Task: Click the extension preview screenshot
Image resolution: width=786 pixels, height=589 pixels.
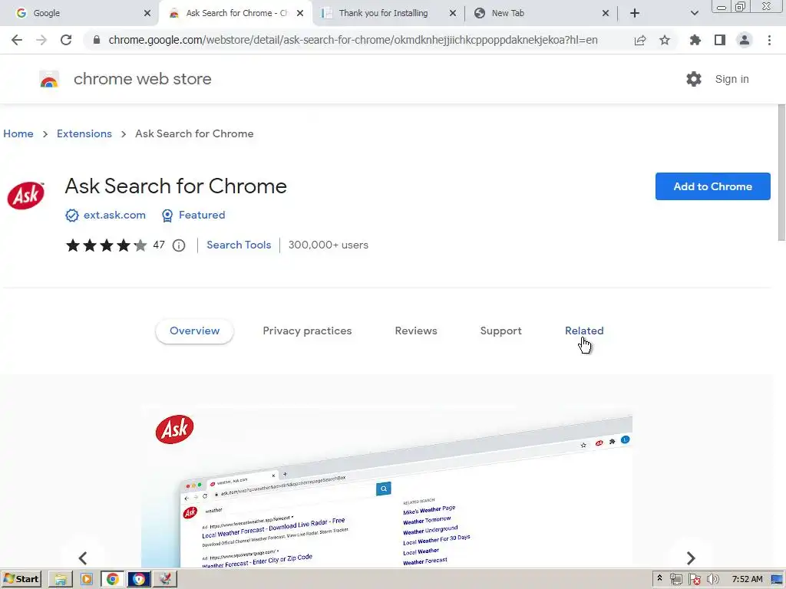Action: click(387, 485)
